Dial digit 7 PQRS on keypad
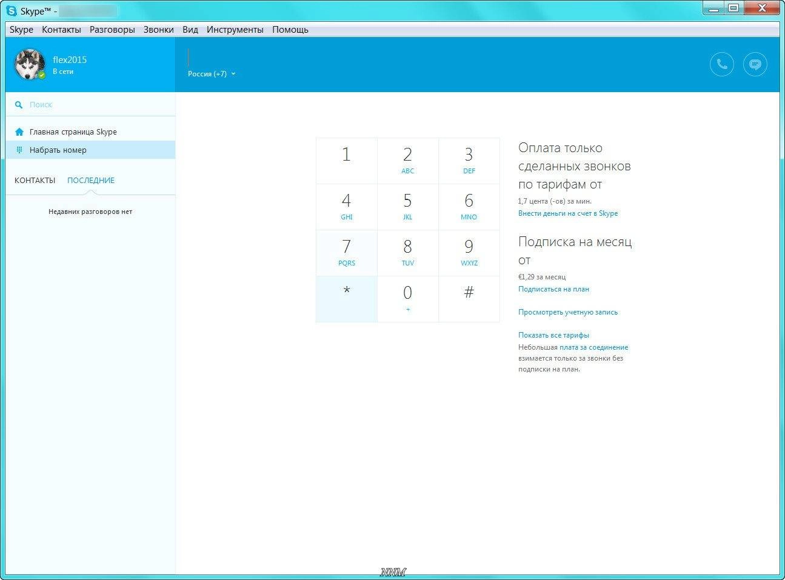 coord(346,253)
